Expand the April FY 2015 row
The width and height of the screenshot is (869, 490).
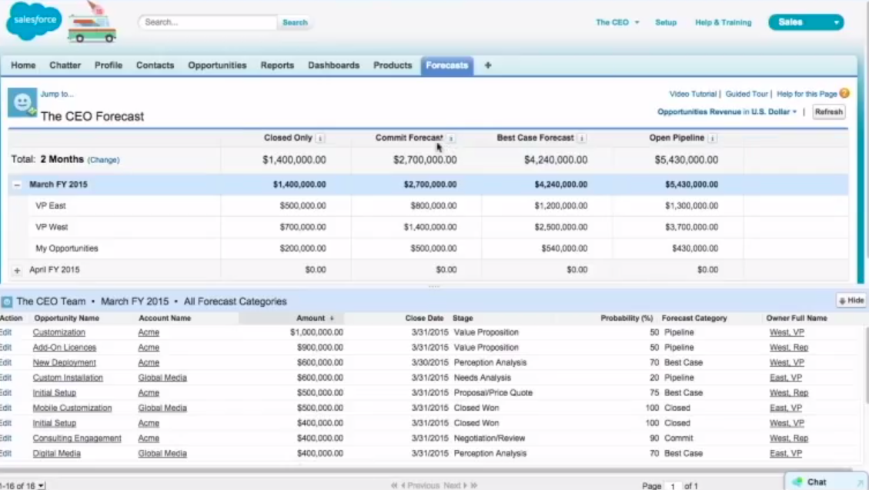(17, 270)
